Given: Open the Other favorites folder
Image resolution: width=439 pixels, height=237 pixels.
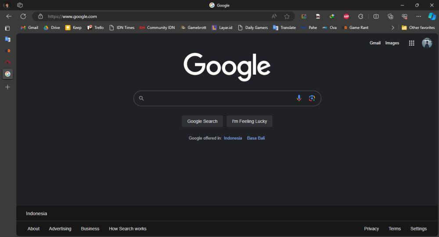Looking at the screenshot, I should [418, 27].
